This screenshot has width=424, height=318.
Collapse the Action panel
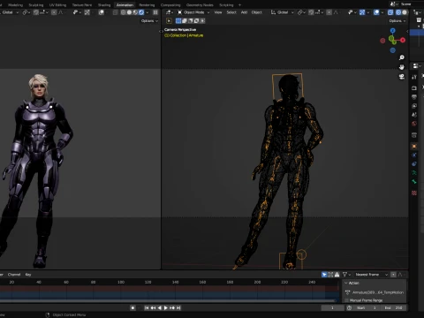click(346, 283)
